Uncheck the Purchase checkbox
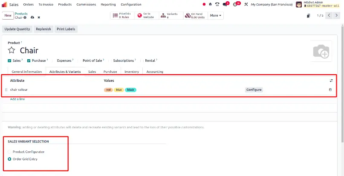344x176 pixels. (29, 61)
